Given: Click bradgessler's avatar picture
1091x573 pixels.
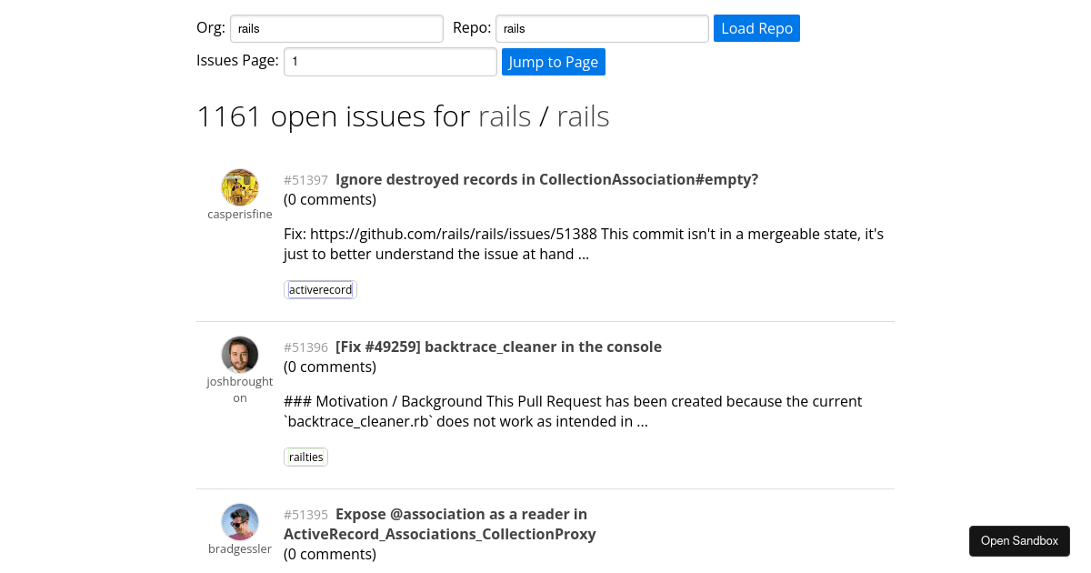Looking at the screenshot, I should point(240,522).
